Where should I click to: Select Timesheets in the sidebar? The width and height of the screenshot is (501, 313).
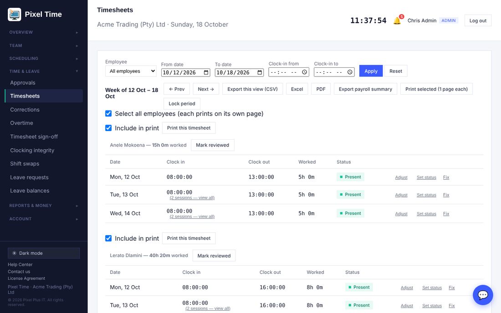point(44,96)
